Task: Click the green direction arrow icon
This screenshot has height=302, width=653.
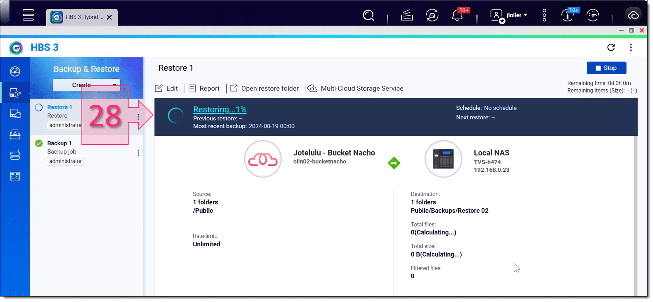Action: (394, 163)
